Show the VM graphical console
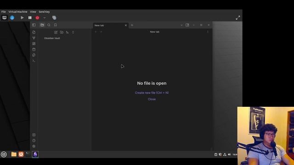The width and height of the screenshot is (294, 165). pos(4,18)
